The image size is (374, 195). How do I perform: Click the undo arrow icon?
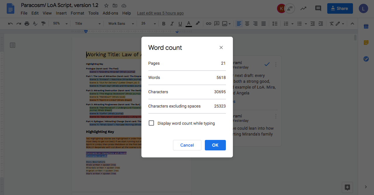tap(11, 24)
